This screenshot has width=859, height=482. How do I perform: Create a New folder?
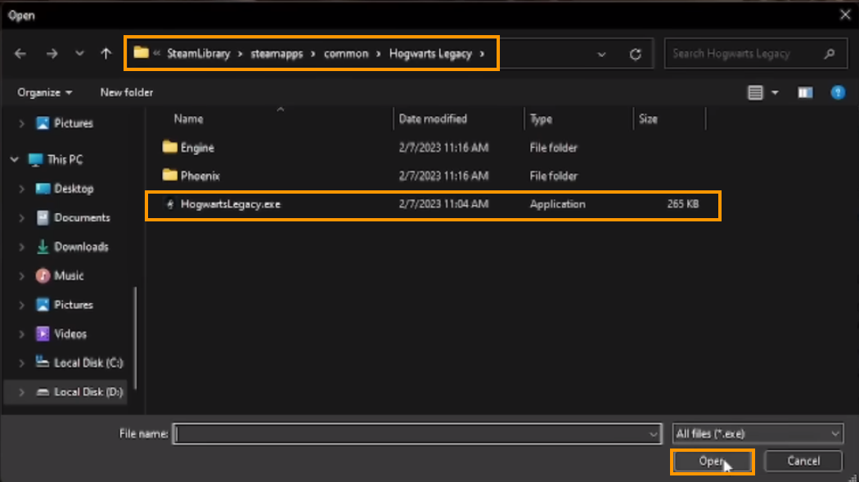pos(127,92)
